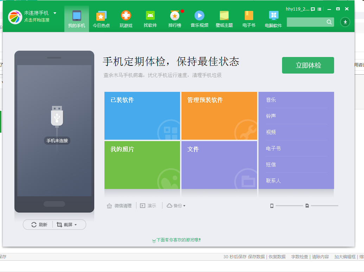Click the phone storage usage bar

(x=289, y=206)
